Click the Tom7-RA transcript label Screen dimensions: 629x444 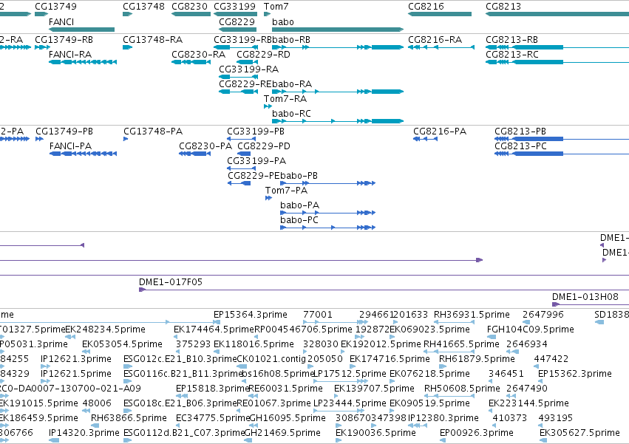coord(285,99)
